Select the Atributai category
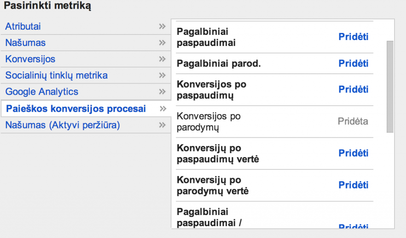This screenshot has width=406, height=238. click(x=23, y=26)
